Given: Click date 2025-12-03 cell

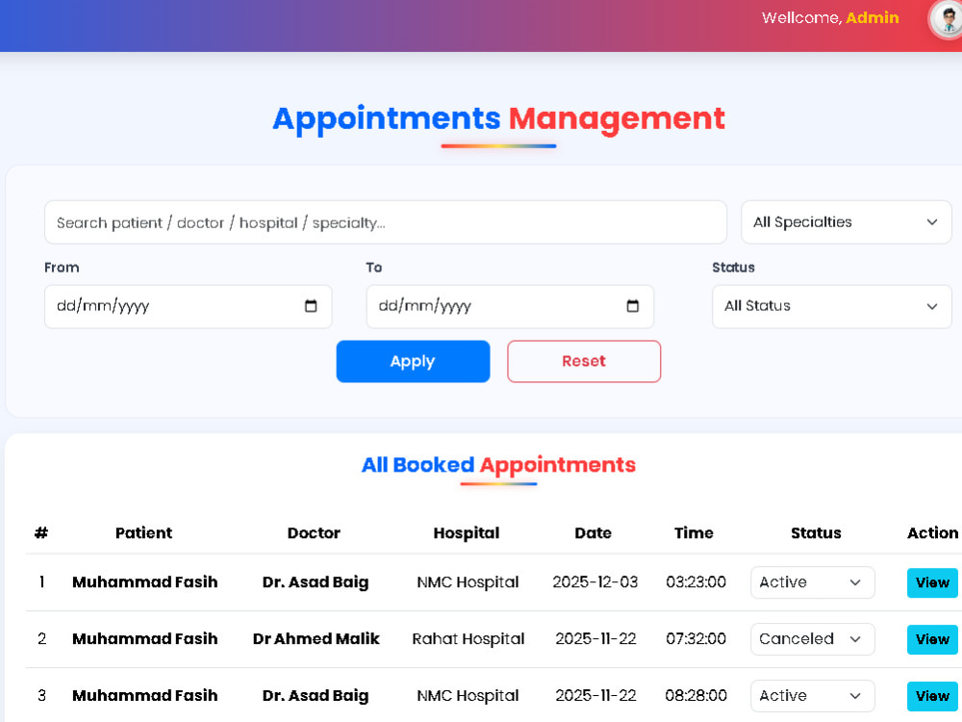Looking at the screenshot, I should tap(595, 582).
